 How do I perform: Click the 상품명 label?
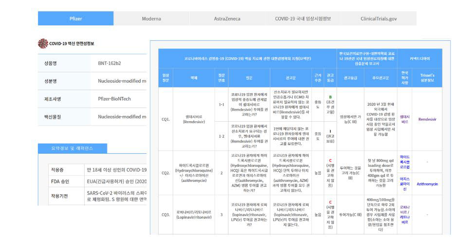(51, 63)
